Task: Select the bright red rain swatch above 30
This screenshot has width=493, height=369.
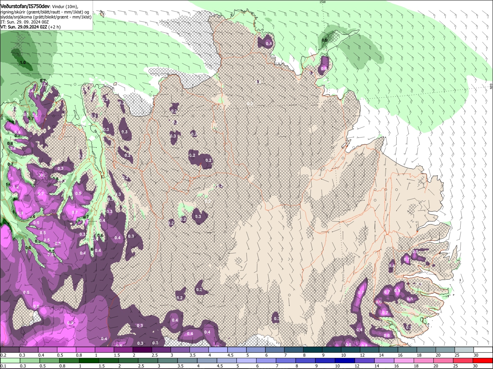Action: click(x=483, y=361)
